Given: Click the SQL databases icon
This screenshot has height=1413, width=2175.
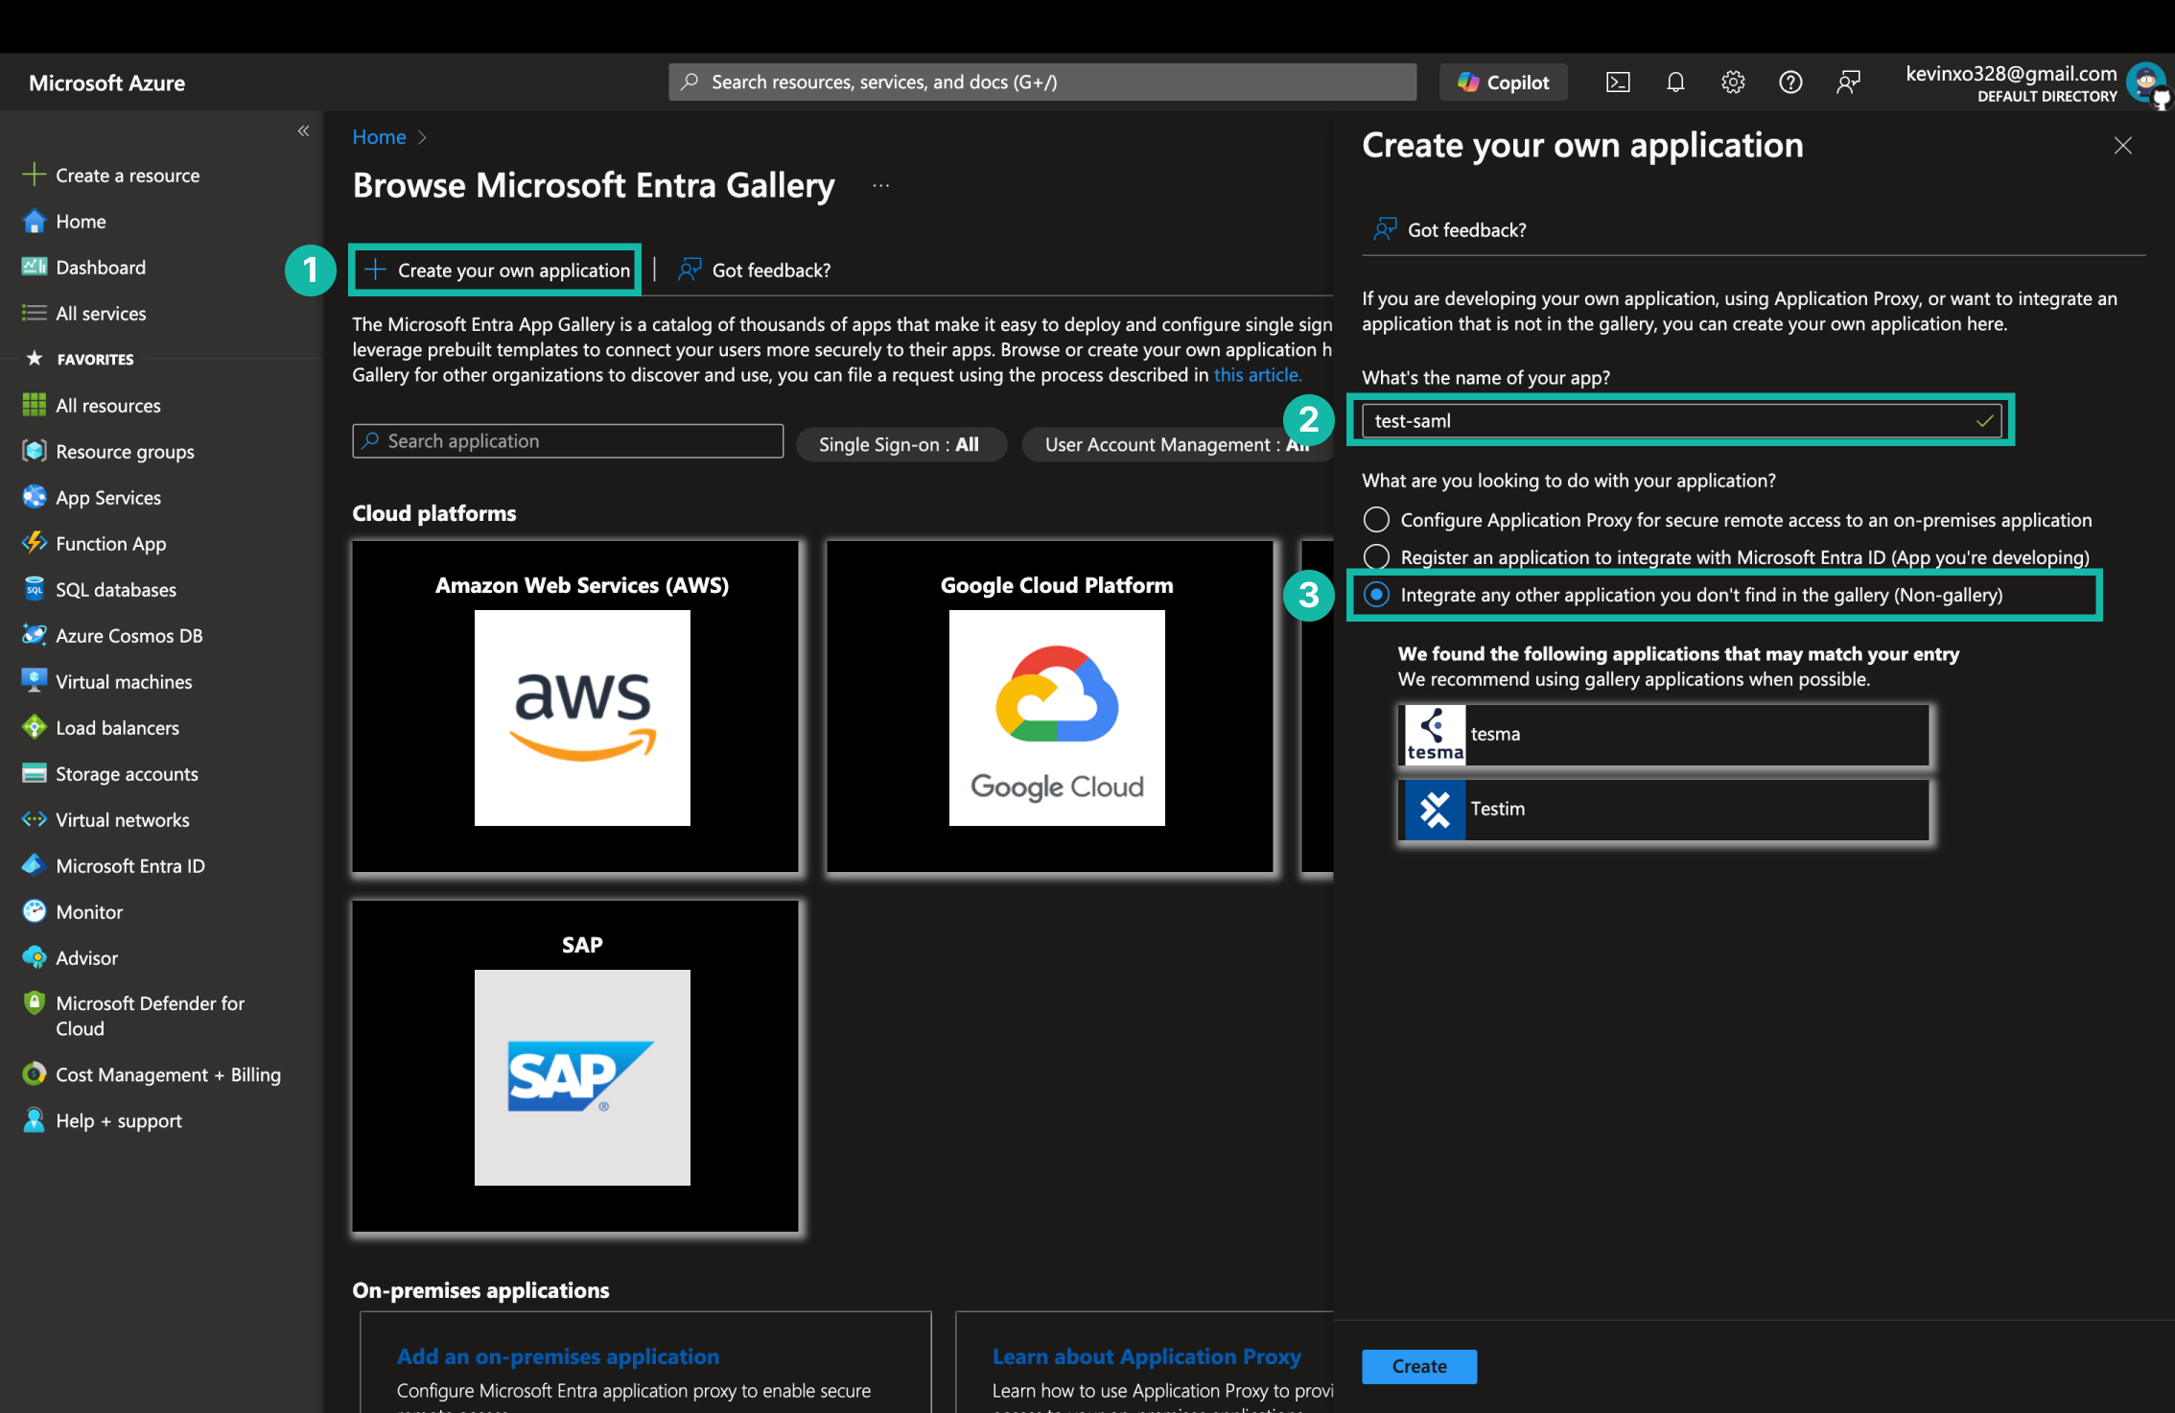Looking at the screenshot, I should tap(35, 589).
